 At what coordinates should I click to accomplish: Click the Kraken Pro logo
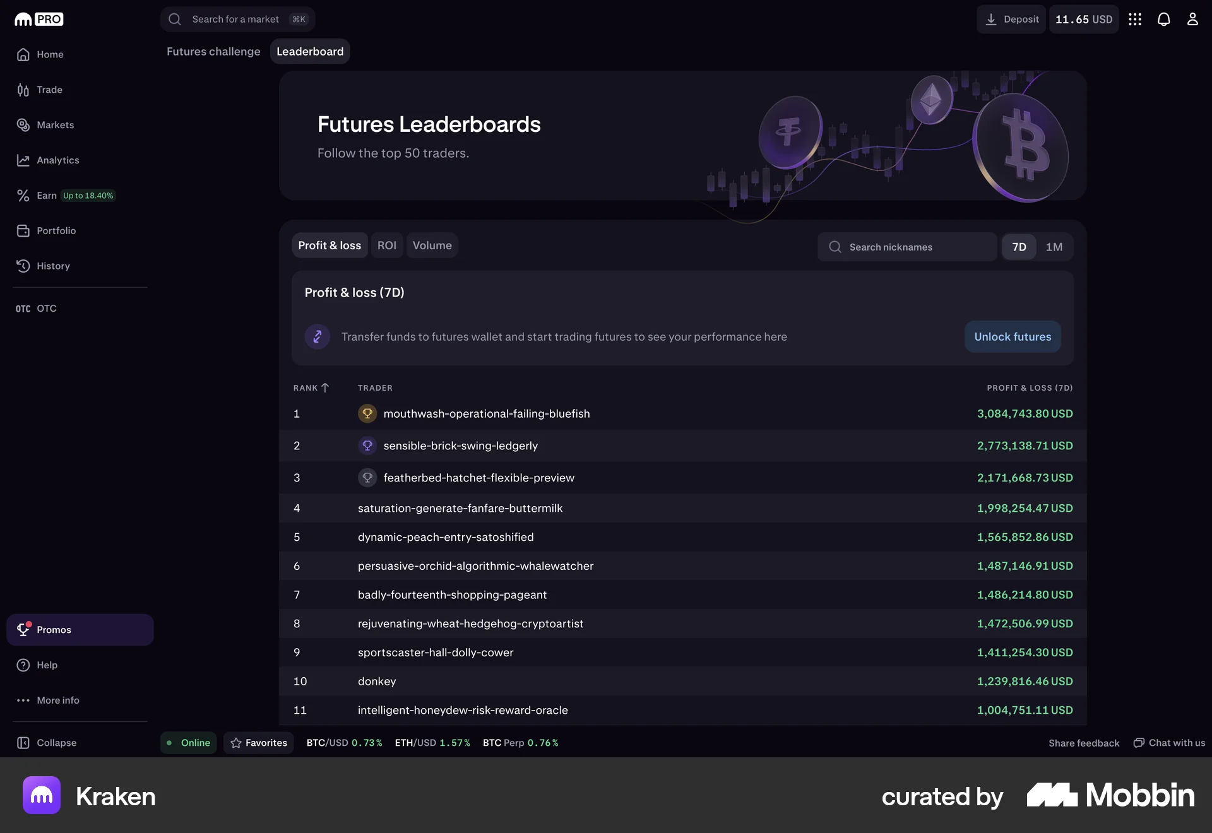38,19
